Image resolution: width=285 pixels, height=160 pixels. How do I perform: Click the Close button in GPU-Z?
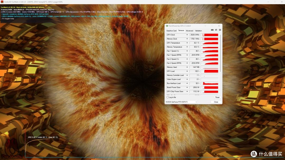pyautogui.click(x=216, y=102)
